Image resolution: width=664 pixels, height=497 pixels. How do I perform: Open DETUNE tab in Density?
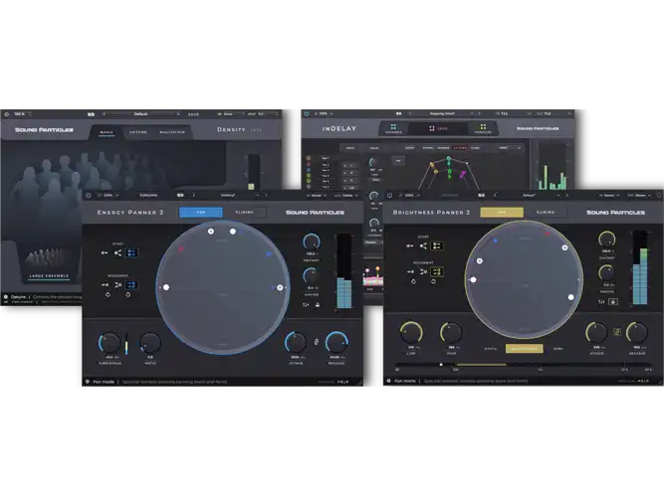coord(138,132)
